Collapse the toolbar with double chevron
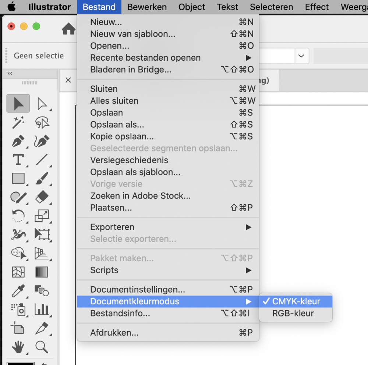This screenshot has width=368, height=365. click(10, 74)
